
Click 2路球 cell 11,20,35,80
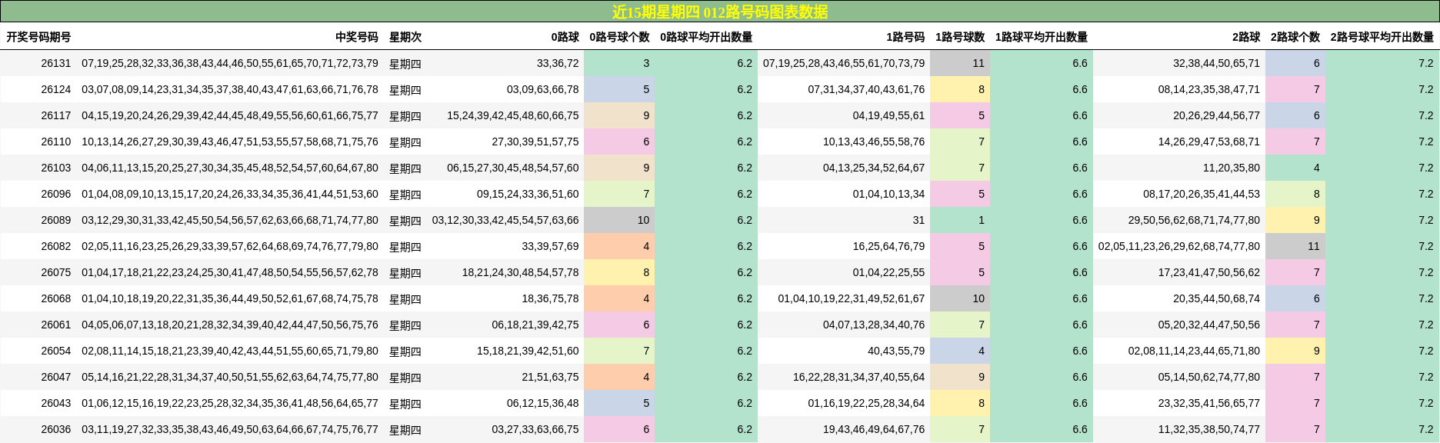1232,168
